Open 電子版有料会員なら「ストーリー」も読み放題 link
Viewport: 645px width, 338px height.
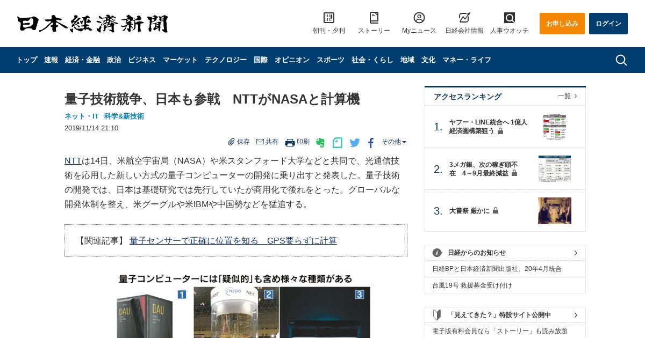point(500,331)
